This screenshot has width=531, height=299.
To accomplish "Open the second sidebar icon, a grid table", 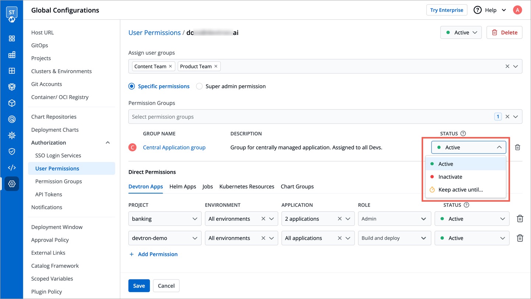I will [12, 55].
